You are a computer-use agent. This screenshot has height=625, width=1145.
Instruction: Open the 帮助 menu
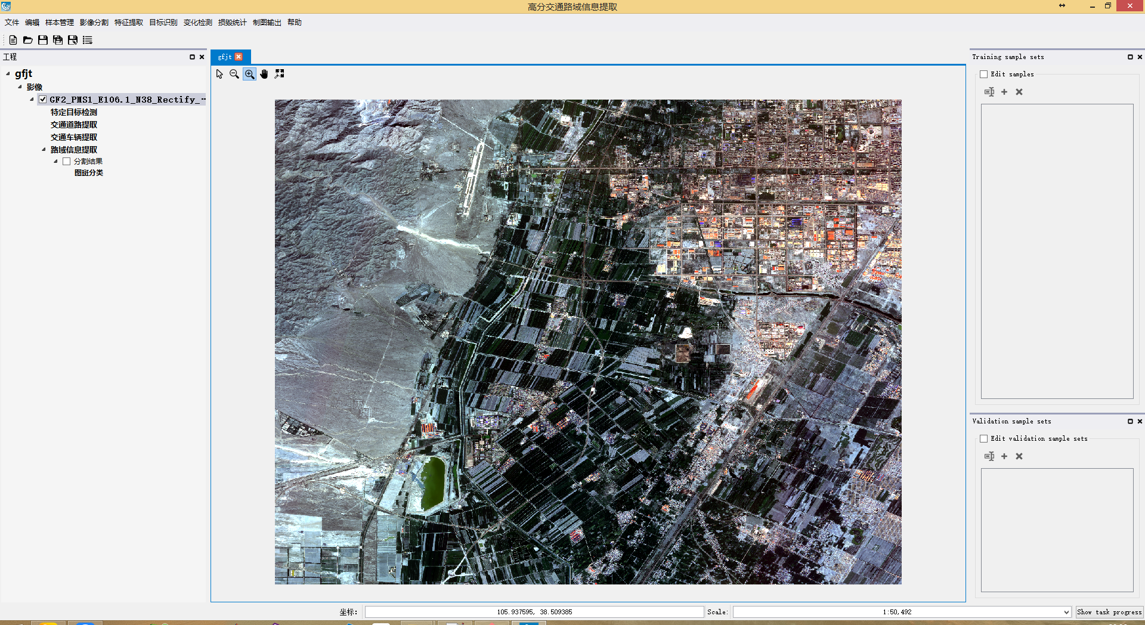tap(295, 23)
